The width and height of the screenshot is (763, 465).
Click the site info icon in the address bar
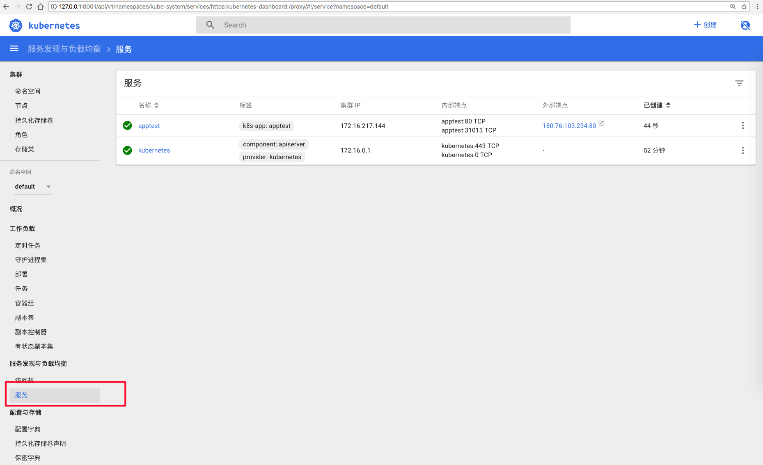coord(54,7)
